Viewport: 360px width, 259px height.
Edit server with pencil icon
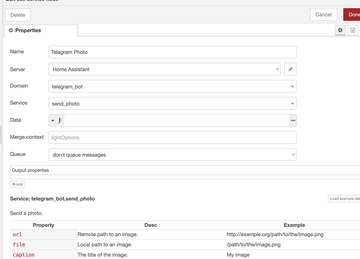(290, 69)
